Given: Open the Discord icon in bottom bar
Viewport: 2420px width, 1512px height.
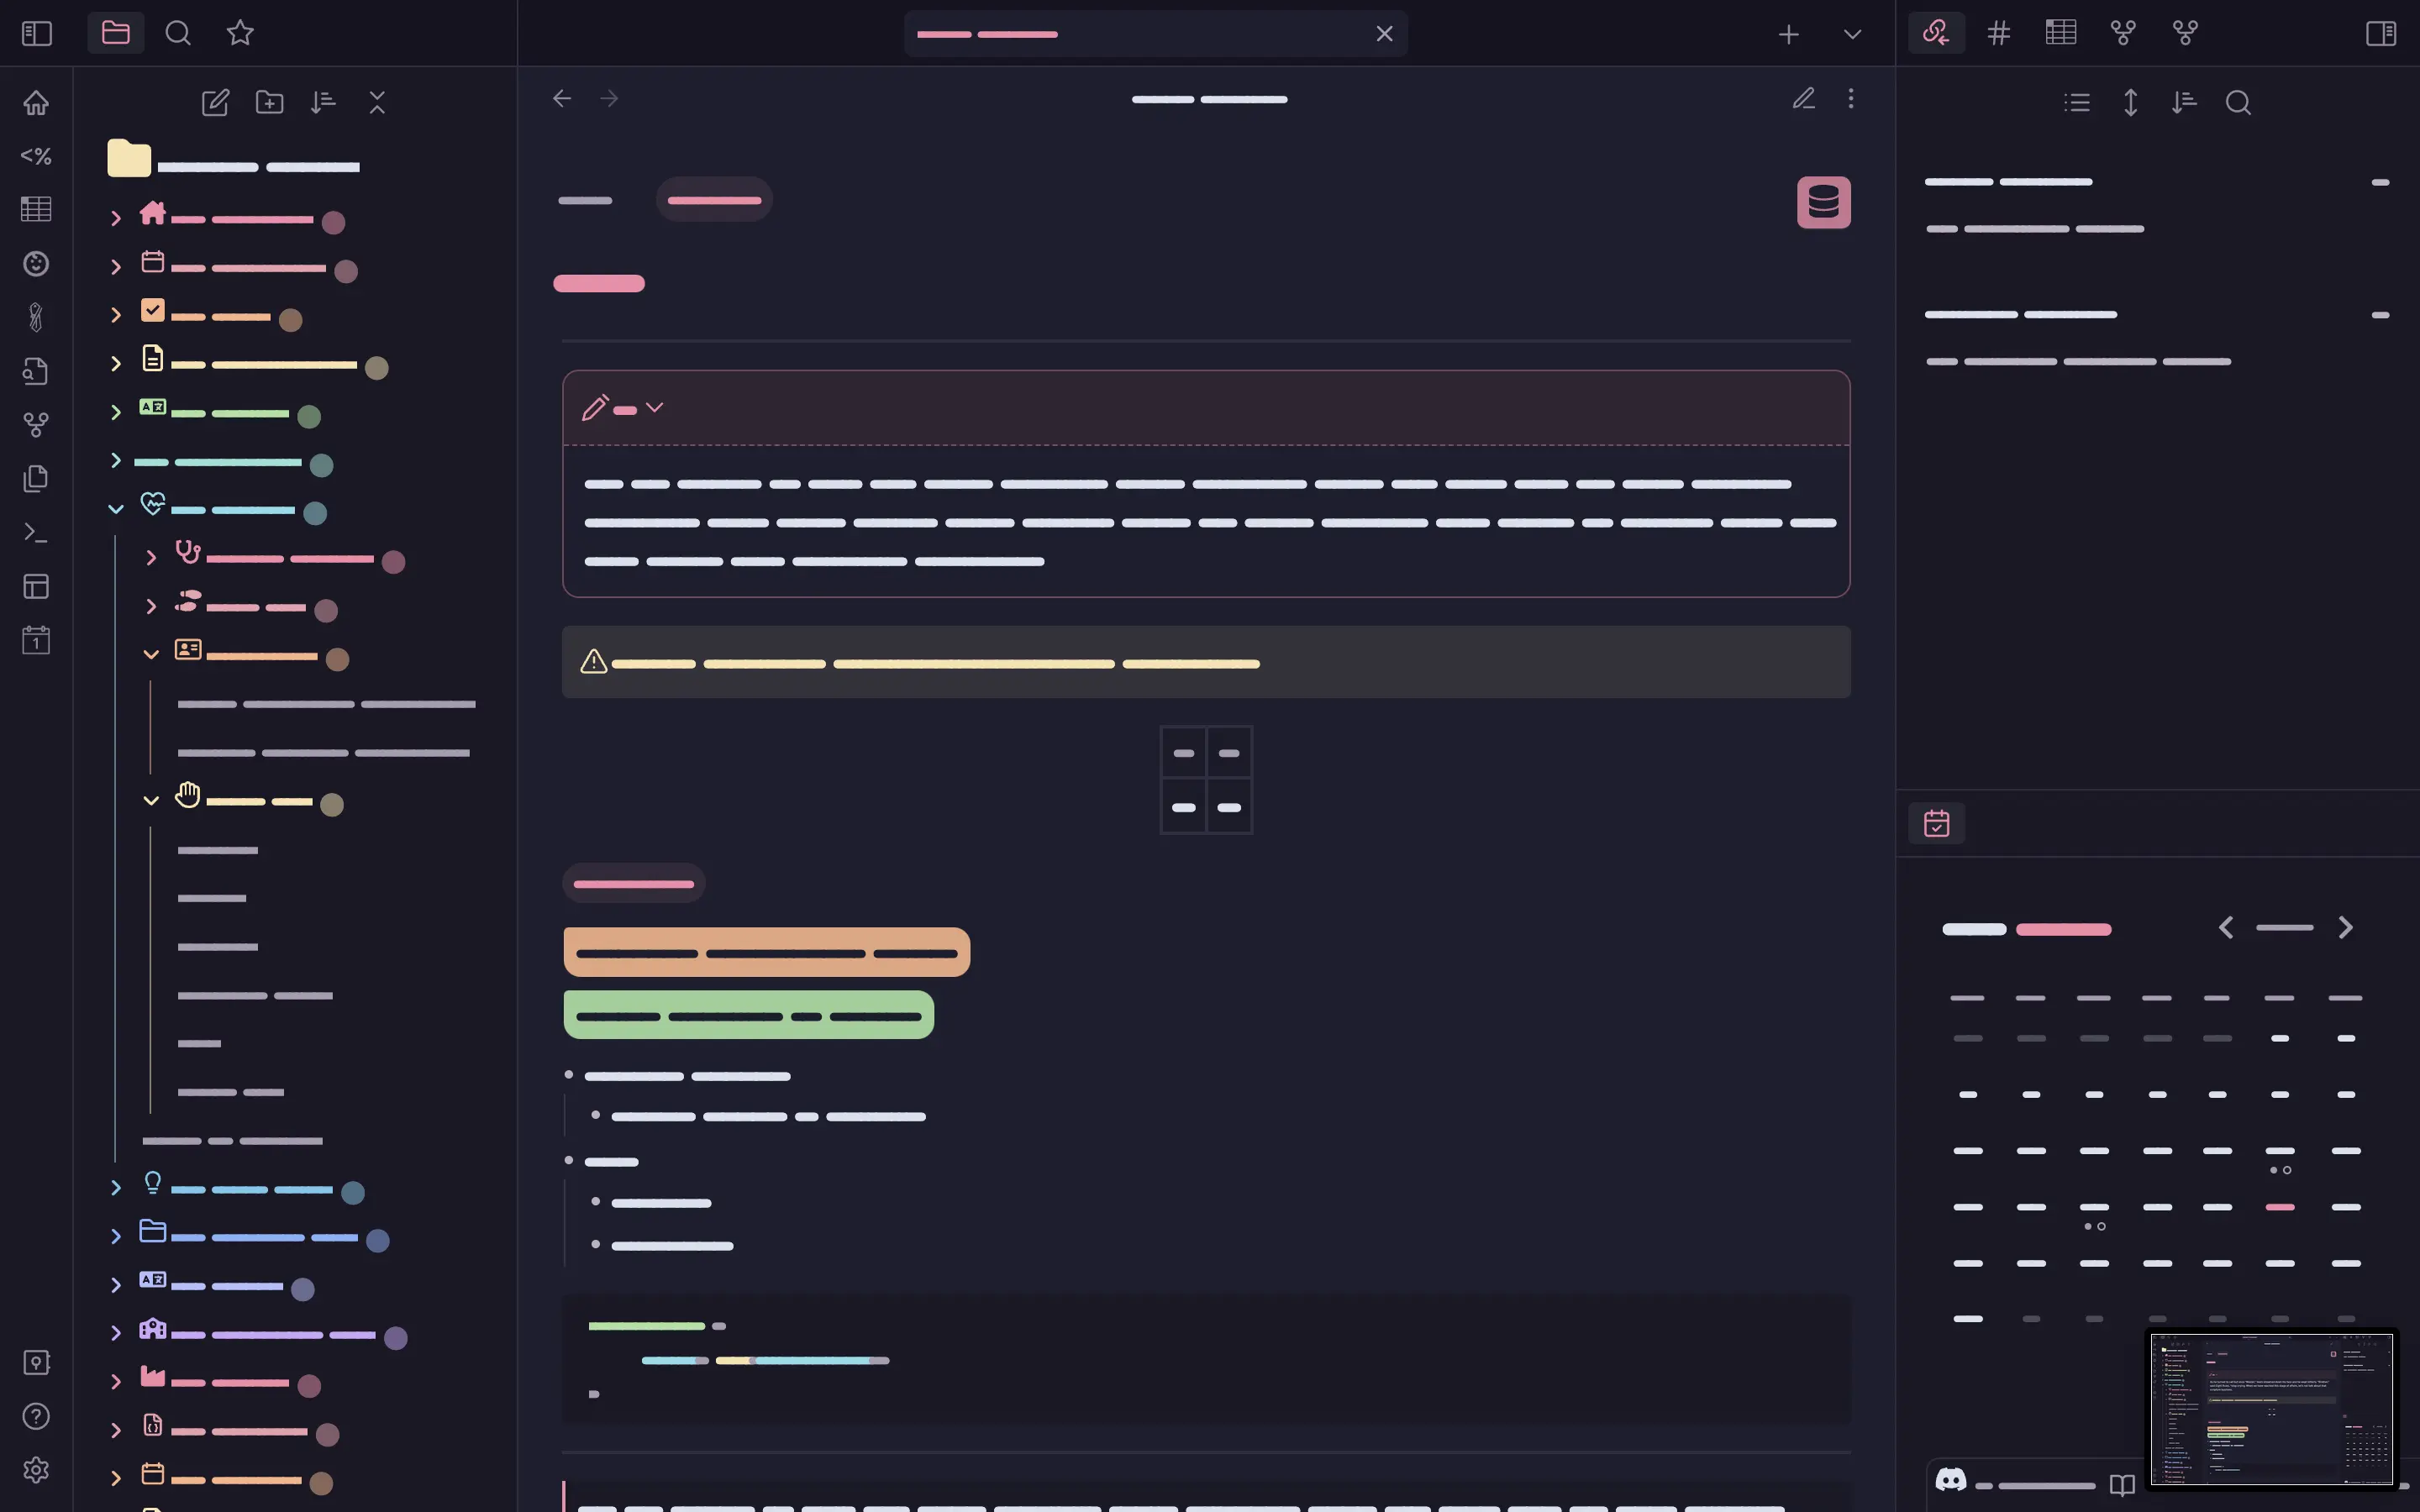Looking at the screenshot, I should tap(1950, 1479).
